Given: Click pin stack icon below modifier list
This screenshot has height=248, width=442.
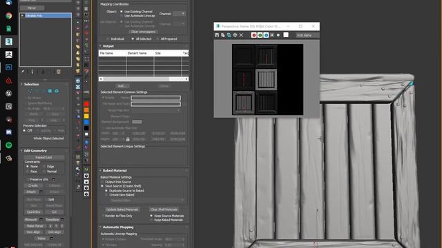Looking at the screenshot, I should point(23,72).
